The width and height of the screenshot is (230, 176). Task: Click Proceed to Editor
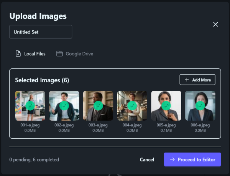click(192, 159)
